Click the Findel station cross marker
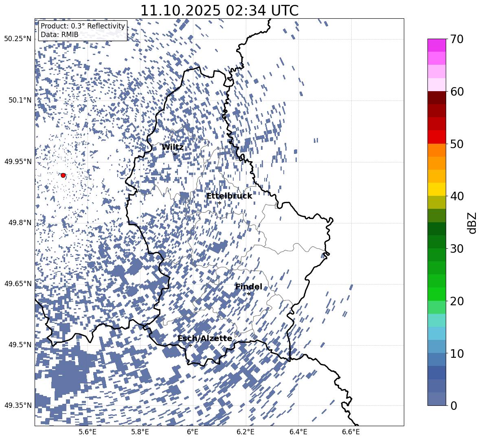Viewport: 482px width, 440px height. tap(248, 294)
